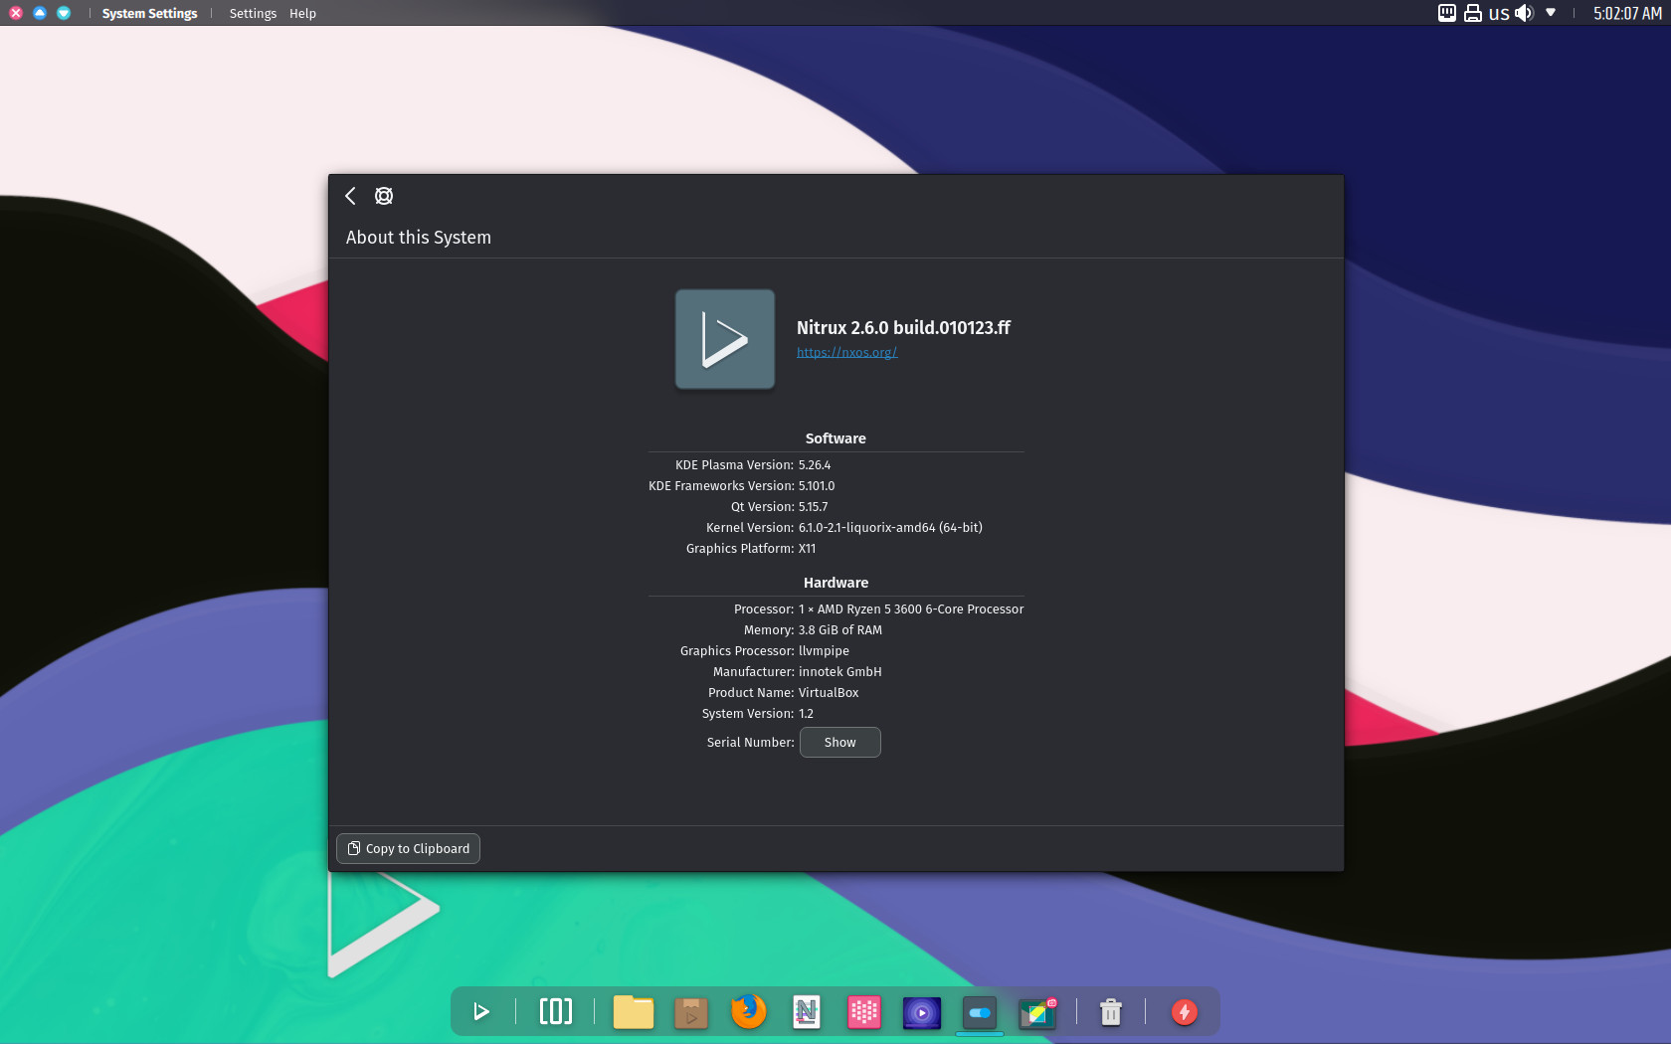Expand hidden system tray icons arrow
Image resolution: width=1671 pixels, height=1044 pixels.
click(x=1551, y=13)
